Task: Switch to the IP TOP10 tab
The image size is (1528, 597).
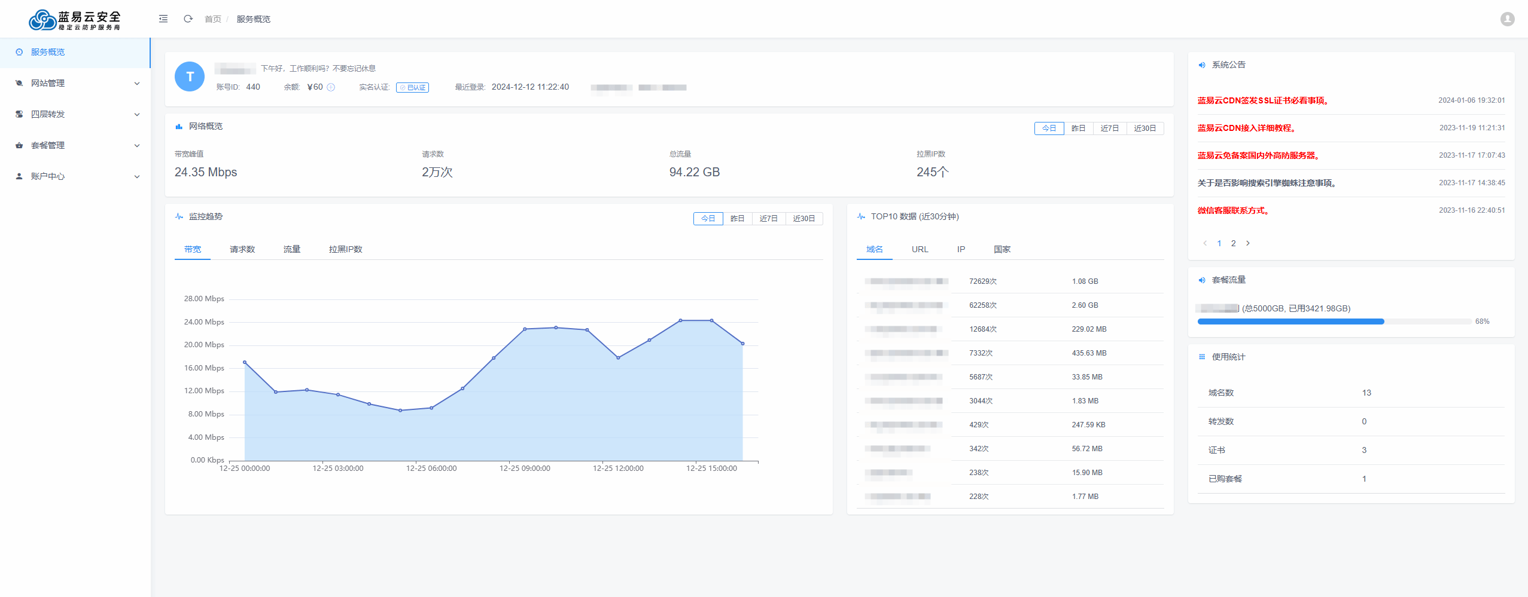Action: [961, 249]
